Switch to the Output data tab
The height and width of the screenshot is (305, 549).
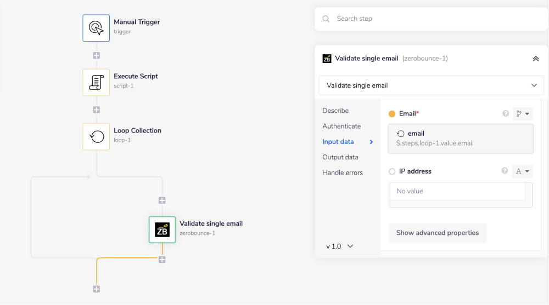(340, 157)
